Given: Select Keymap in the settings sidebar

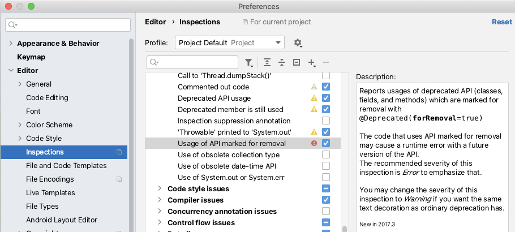Looking at the screenshot, I should point(31,57).
